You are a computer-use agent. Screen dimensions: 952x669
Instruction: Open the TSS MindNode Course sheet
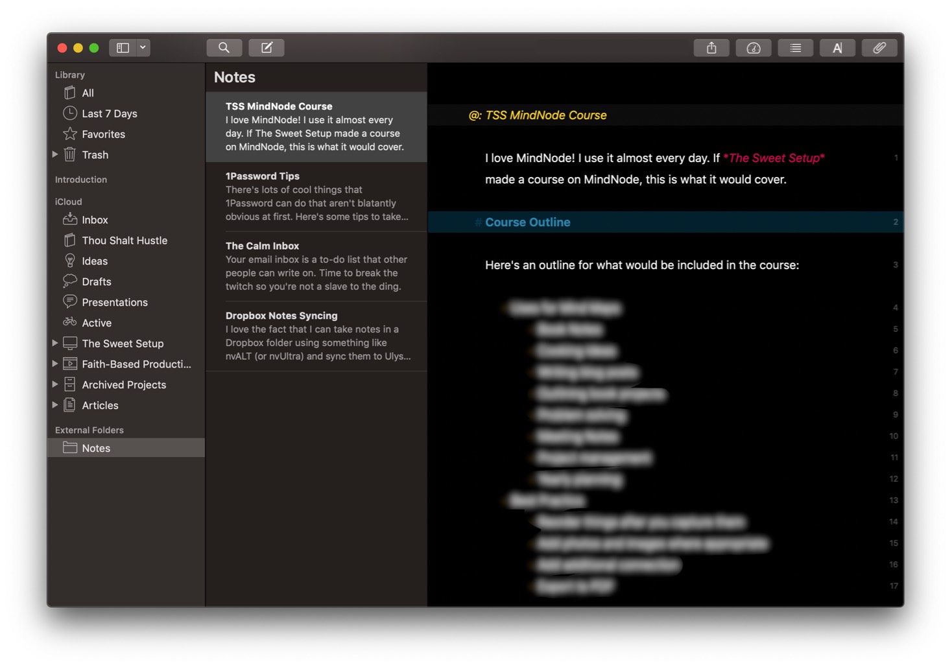(x=316, y=126)
